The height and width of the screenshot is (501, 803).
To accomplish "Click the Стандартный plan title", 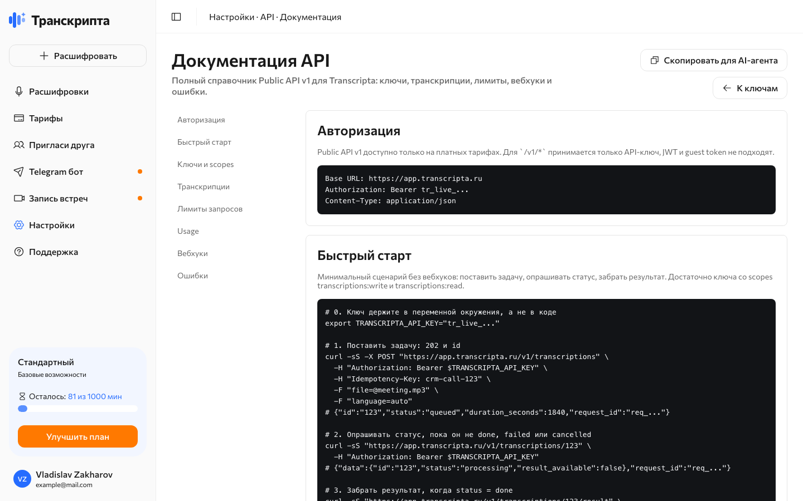I will 46,362.
